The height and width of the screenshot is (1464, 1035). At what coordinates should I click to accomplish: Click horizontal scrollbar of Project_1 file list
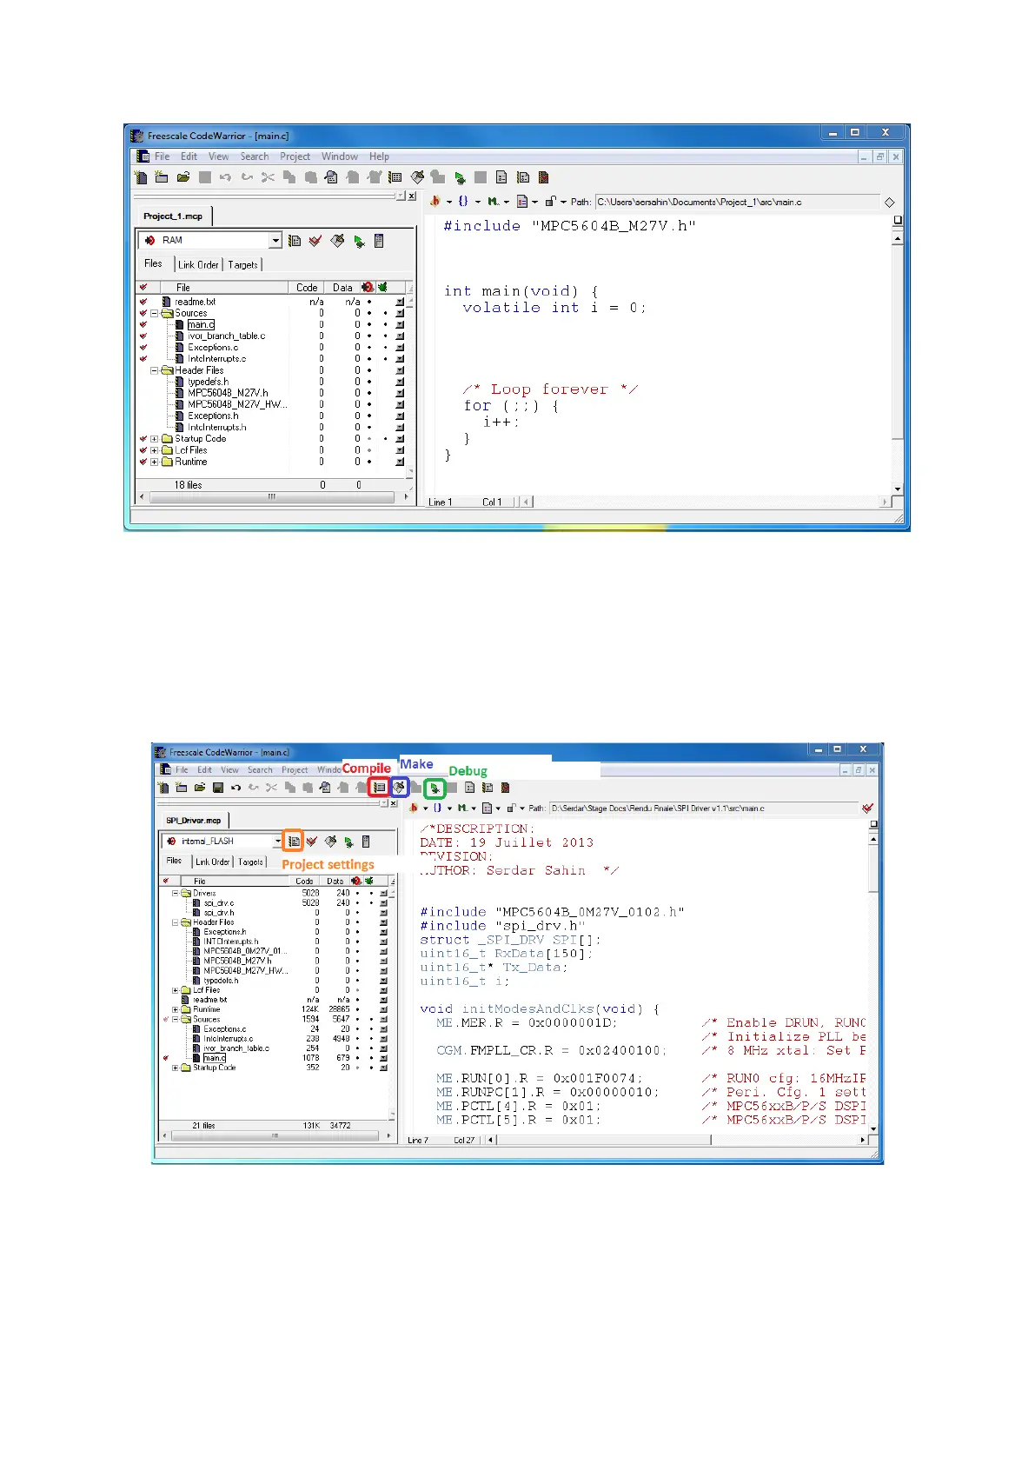pos(272,497)
